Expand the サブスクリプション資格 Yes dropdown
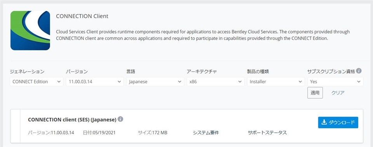The image size is (373, 147). pyautogui.click(x=335, y=82)
